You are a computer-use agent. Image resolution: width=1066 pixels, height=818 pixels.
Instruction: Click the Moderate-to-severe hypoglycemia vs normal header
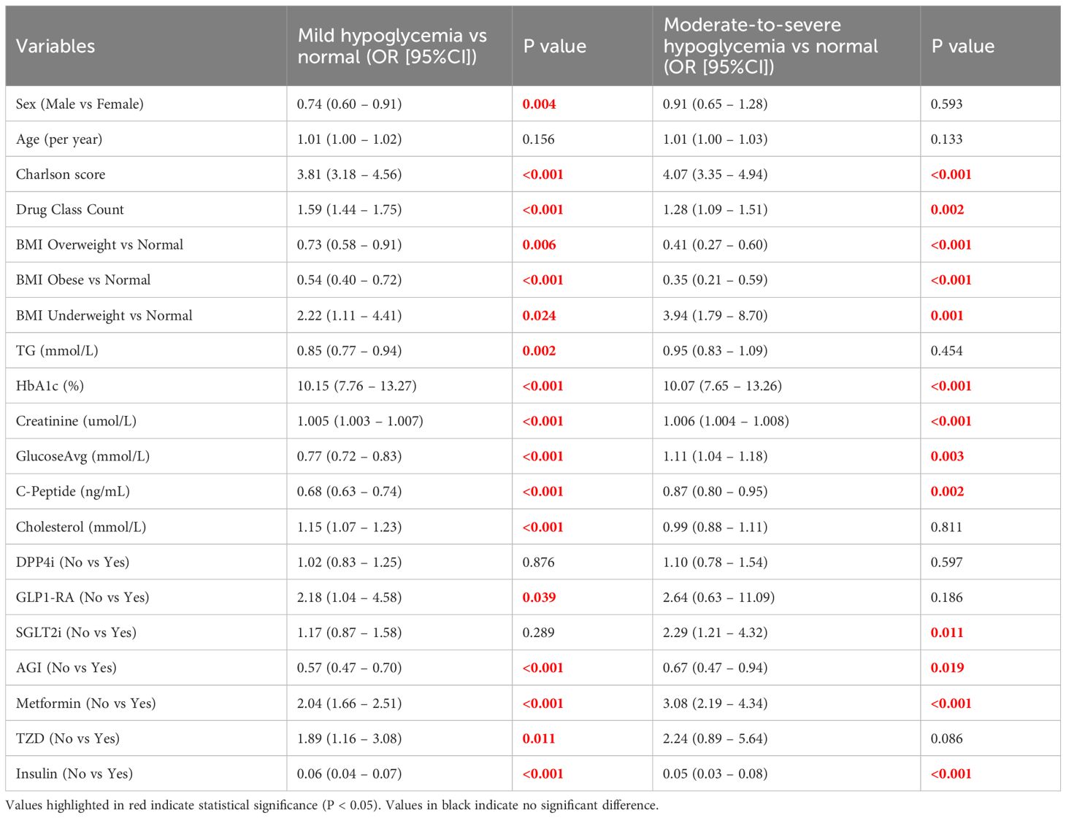click(770, 46)
